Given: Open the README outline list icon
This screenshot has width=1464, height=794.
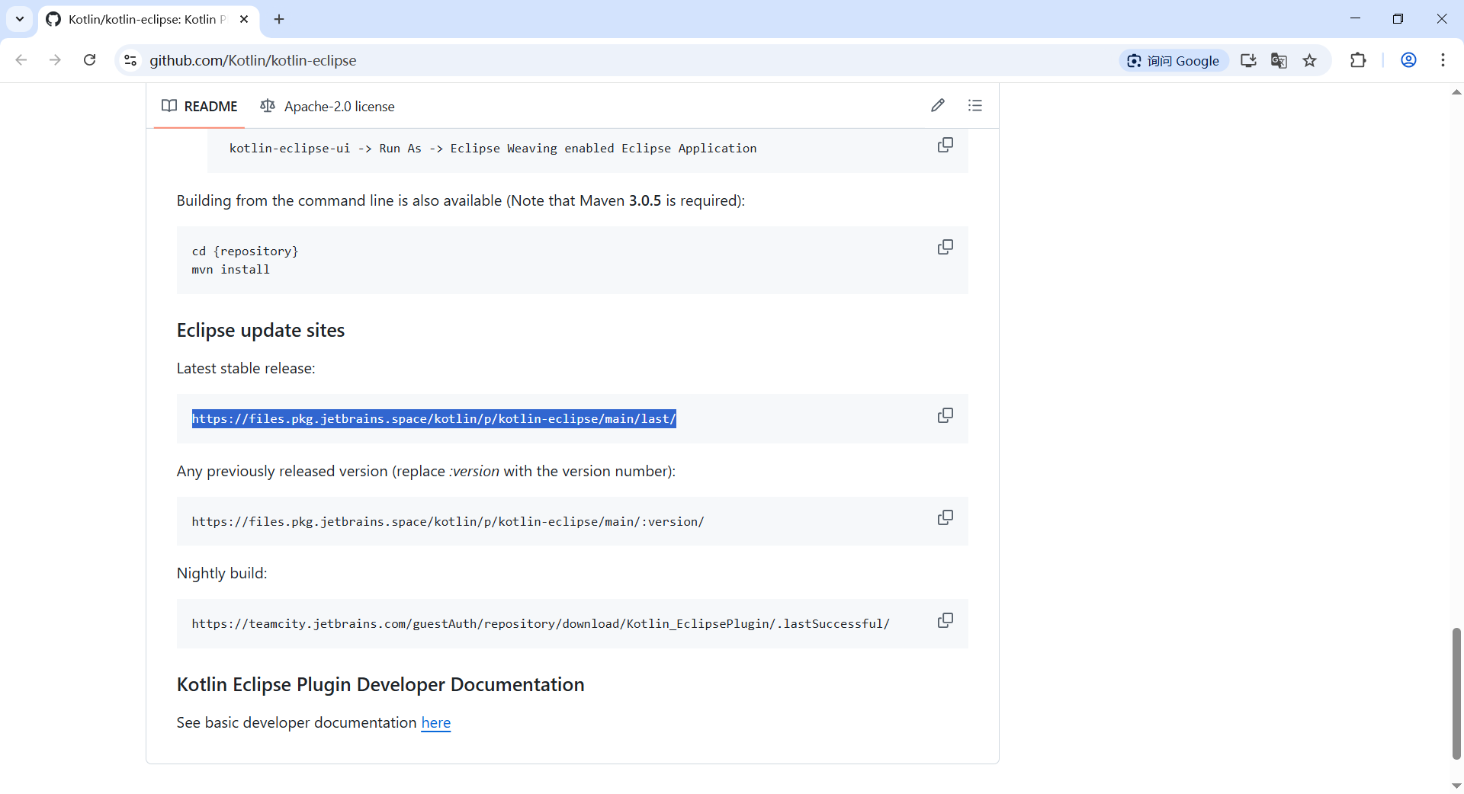Looking at the screenshot, I should [x=975, y=105].
